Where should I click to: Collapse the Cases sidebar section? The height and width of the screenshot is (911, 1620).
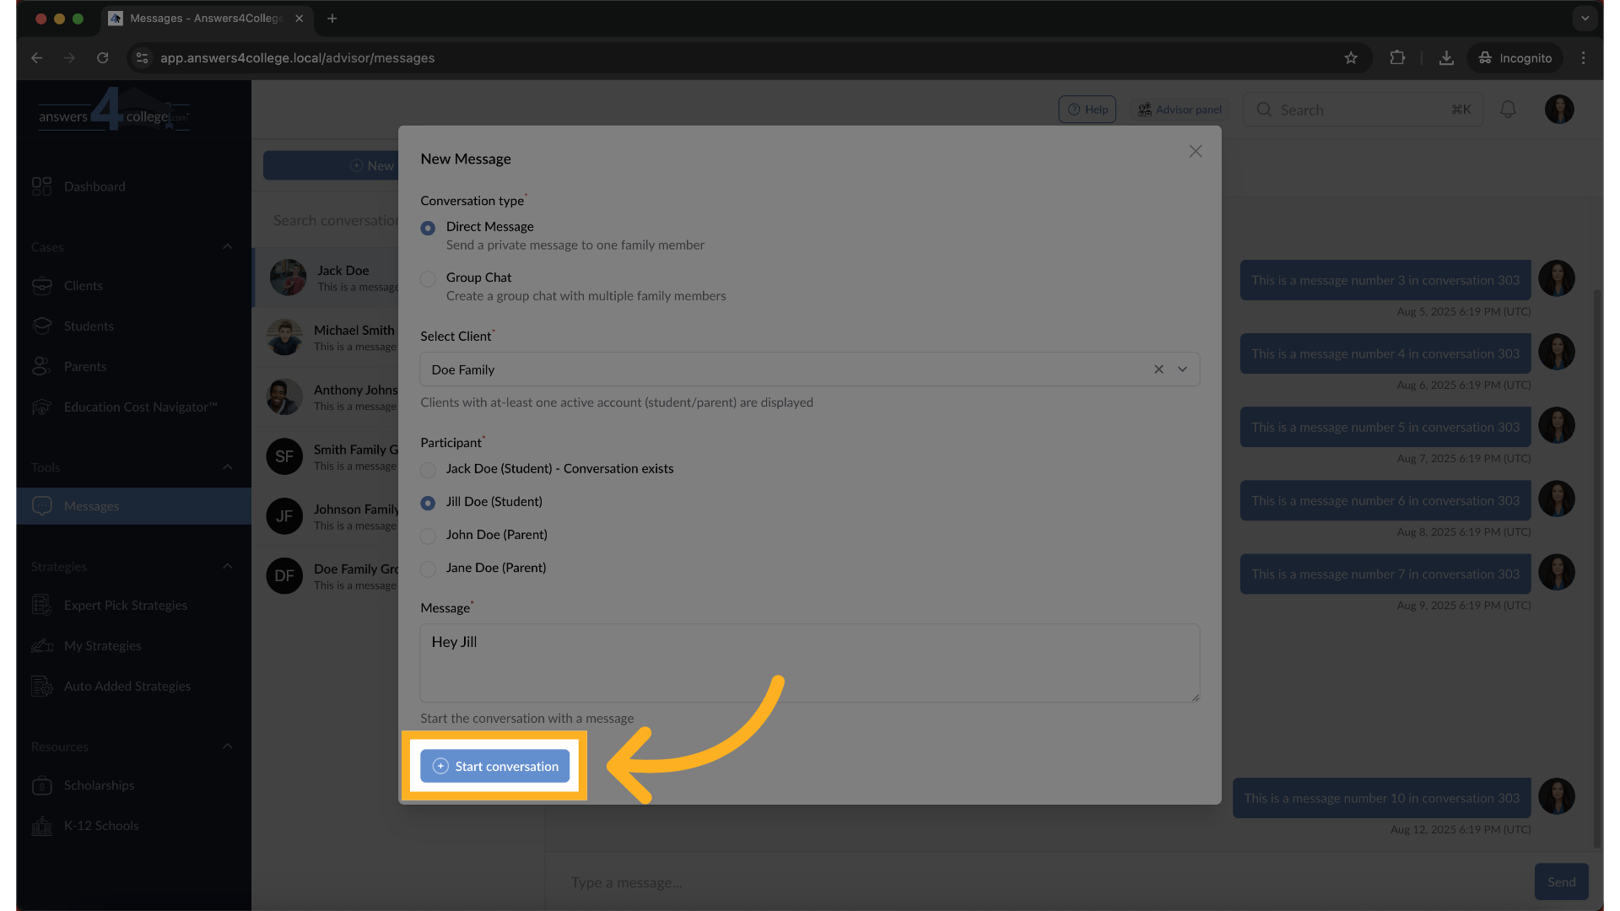click(227, 247)
